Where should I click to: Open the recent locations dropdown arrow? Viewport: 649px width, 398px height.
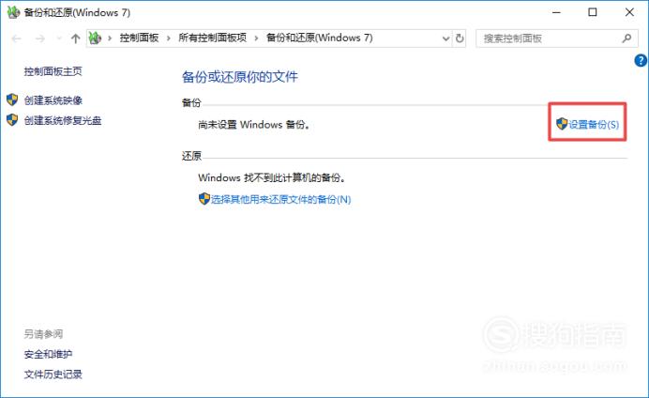[59, 38]
